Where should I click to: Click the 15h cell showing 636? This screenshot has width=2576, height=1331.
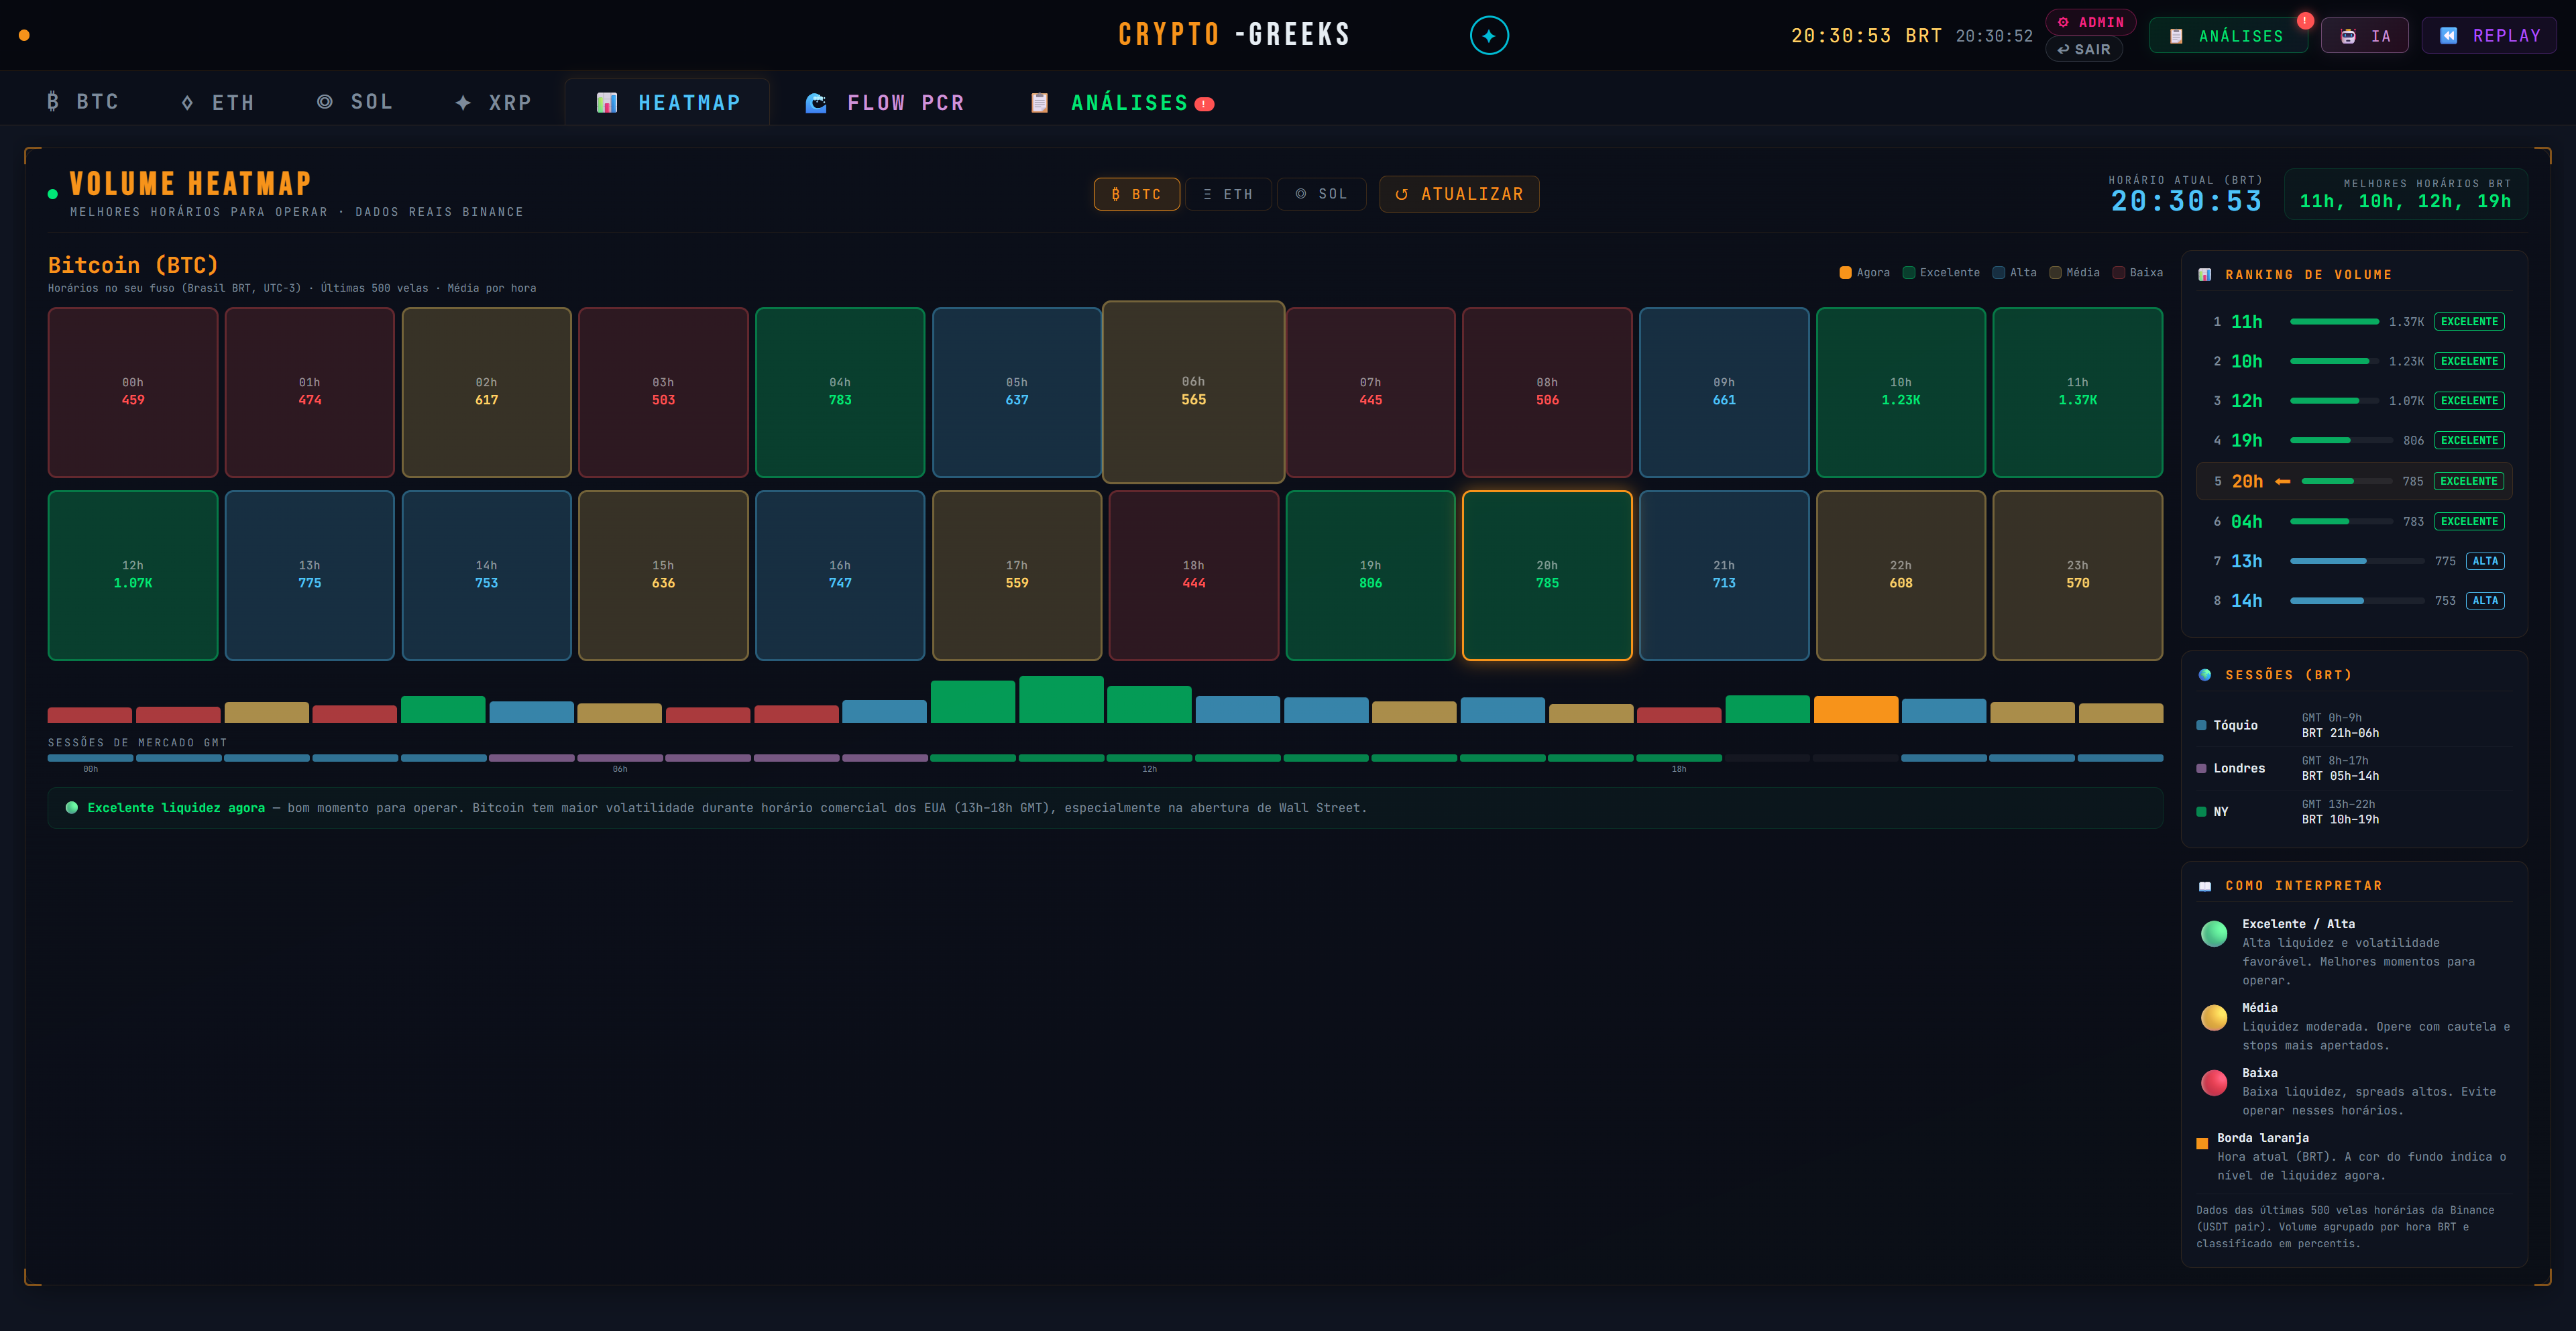pyautogui.click(x=663, y=575)
